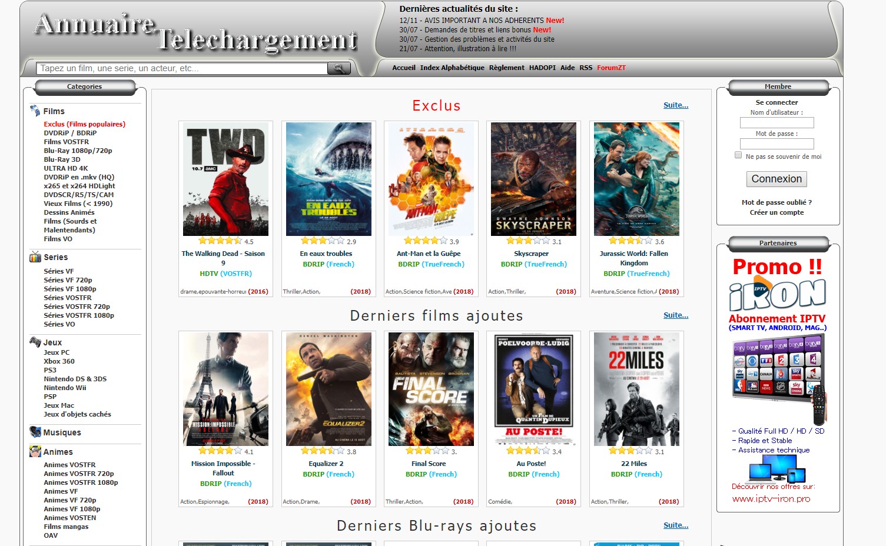
Task: Click the Animes category icon
Action: (35, 452)
